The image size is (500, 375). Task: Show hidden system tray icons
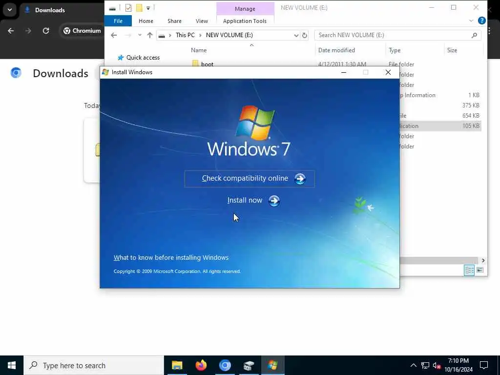[x=413, y=365]
